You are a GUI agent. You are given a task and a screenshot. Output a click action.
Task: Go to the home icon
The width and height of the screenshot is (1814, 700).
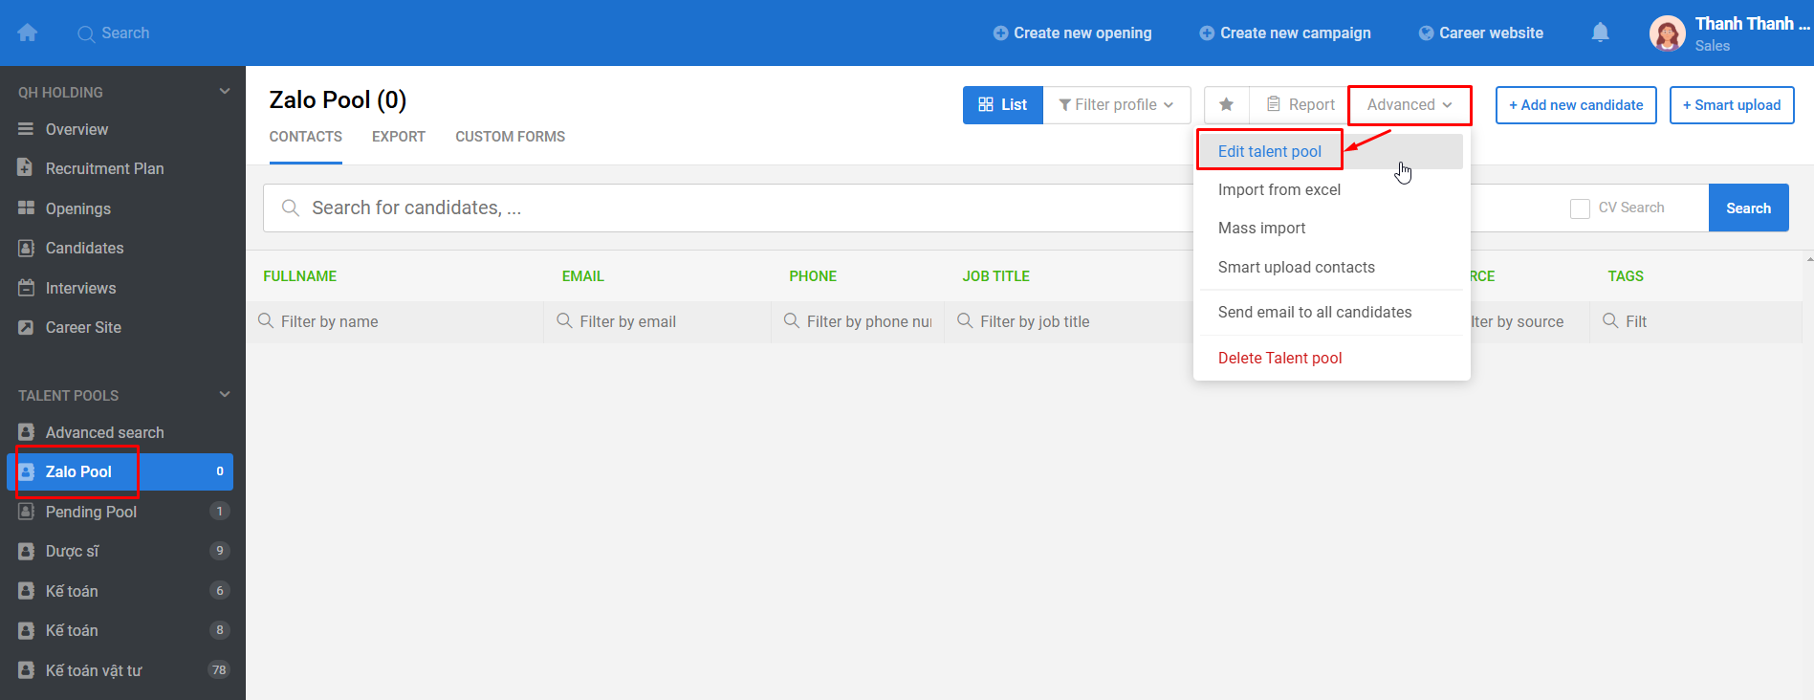click(x=28, y=33)
